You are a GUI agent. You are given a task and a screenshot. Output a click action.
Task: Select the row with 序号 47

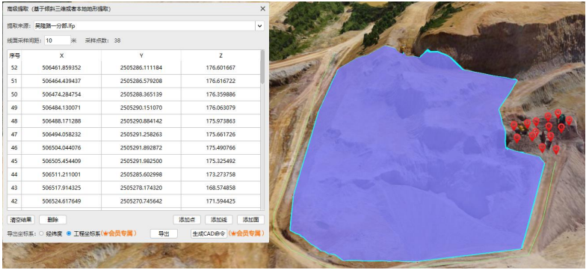134,135
